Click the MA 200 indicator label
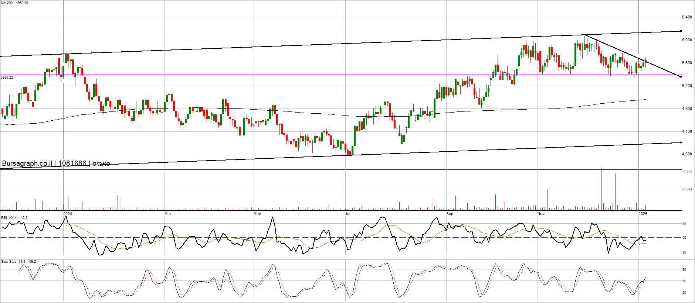The width and height of the screenshot is (695, 303). [x=14, y=3]
